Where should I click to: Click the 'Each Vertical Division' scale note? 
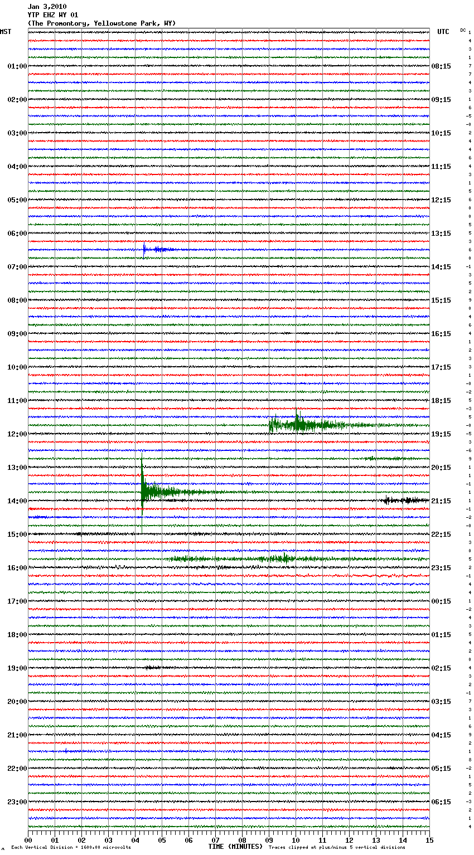(x=71, y=847)
